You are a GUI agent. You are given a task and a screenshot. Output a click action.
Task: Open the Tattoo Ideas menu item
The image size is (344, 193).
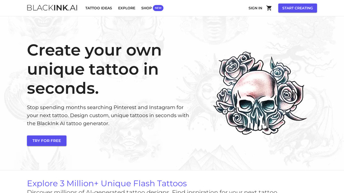point(99,8)
